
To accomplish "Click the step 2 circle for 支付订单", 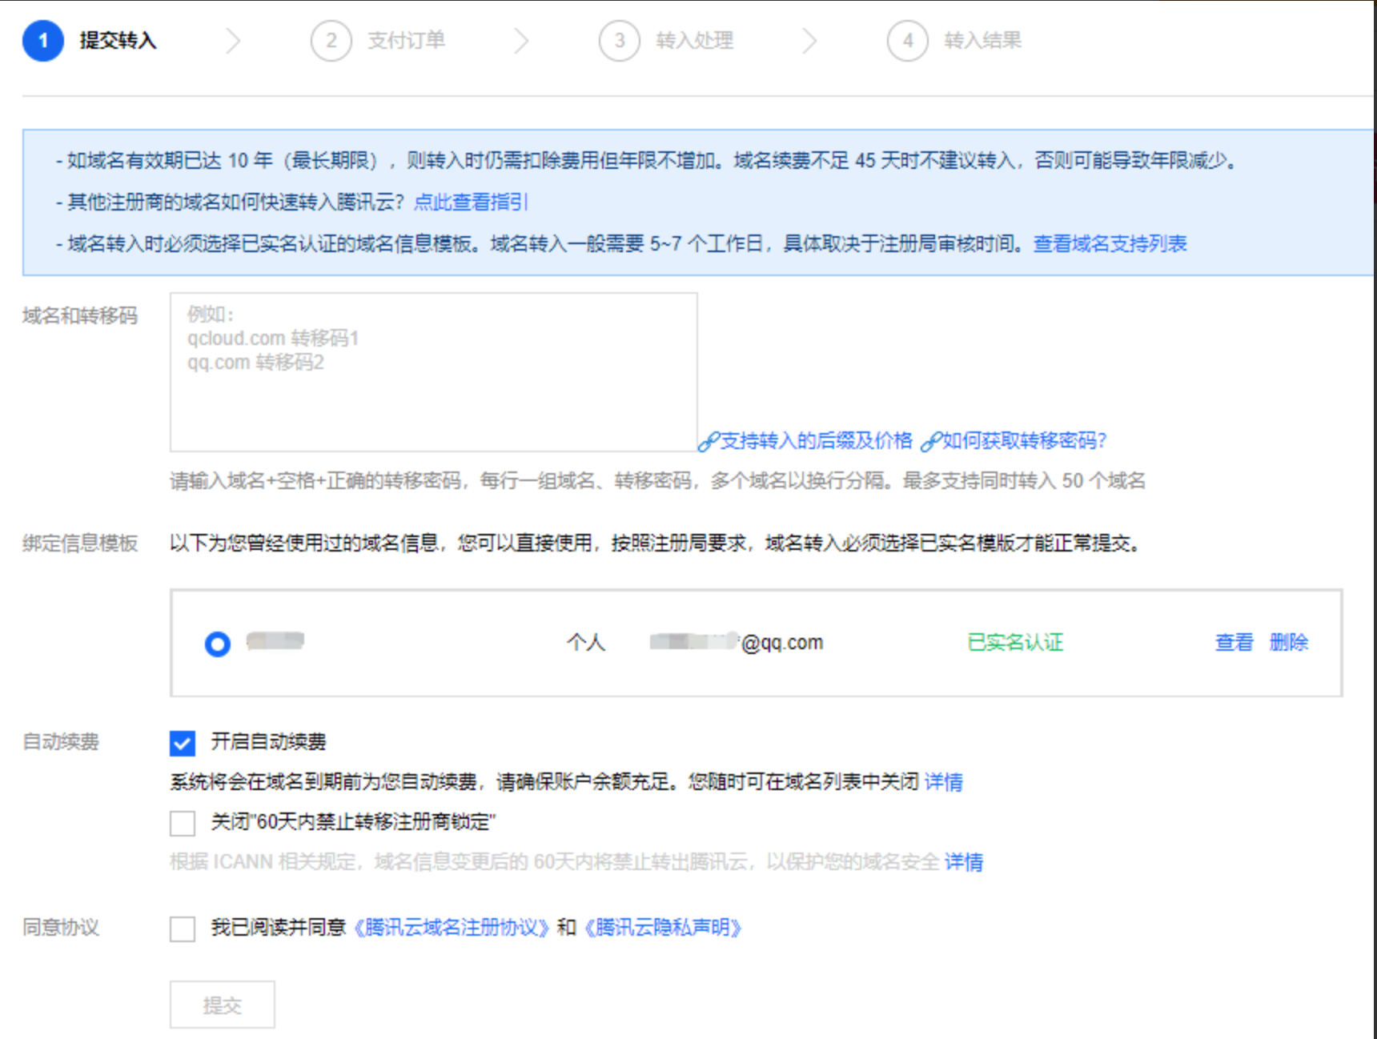I will click(331, 41).
